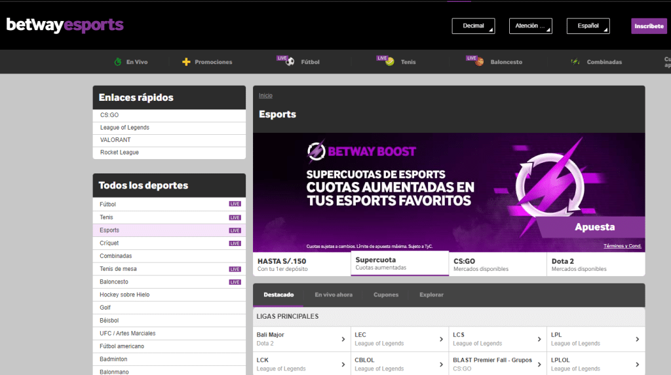Open the Explorar tab
Viewport: 671px width, 375px height.
click(431, 295)
